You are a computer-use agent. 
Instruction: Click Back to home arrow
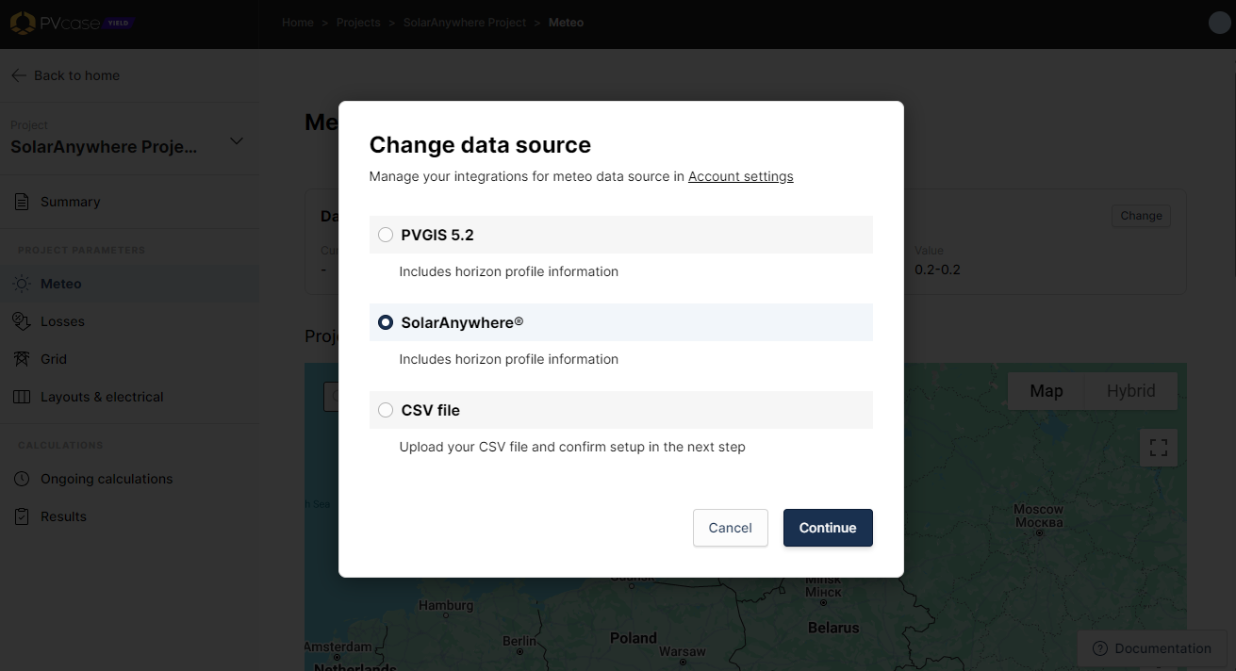click(19, 75)
